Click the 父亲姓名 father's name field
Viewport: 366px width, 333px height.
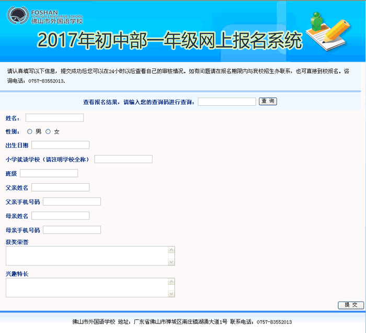[60, 187]
